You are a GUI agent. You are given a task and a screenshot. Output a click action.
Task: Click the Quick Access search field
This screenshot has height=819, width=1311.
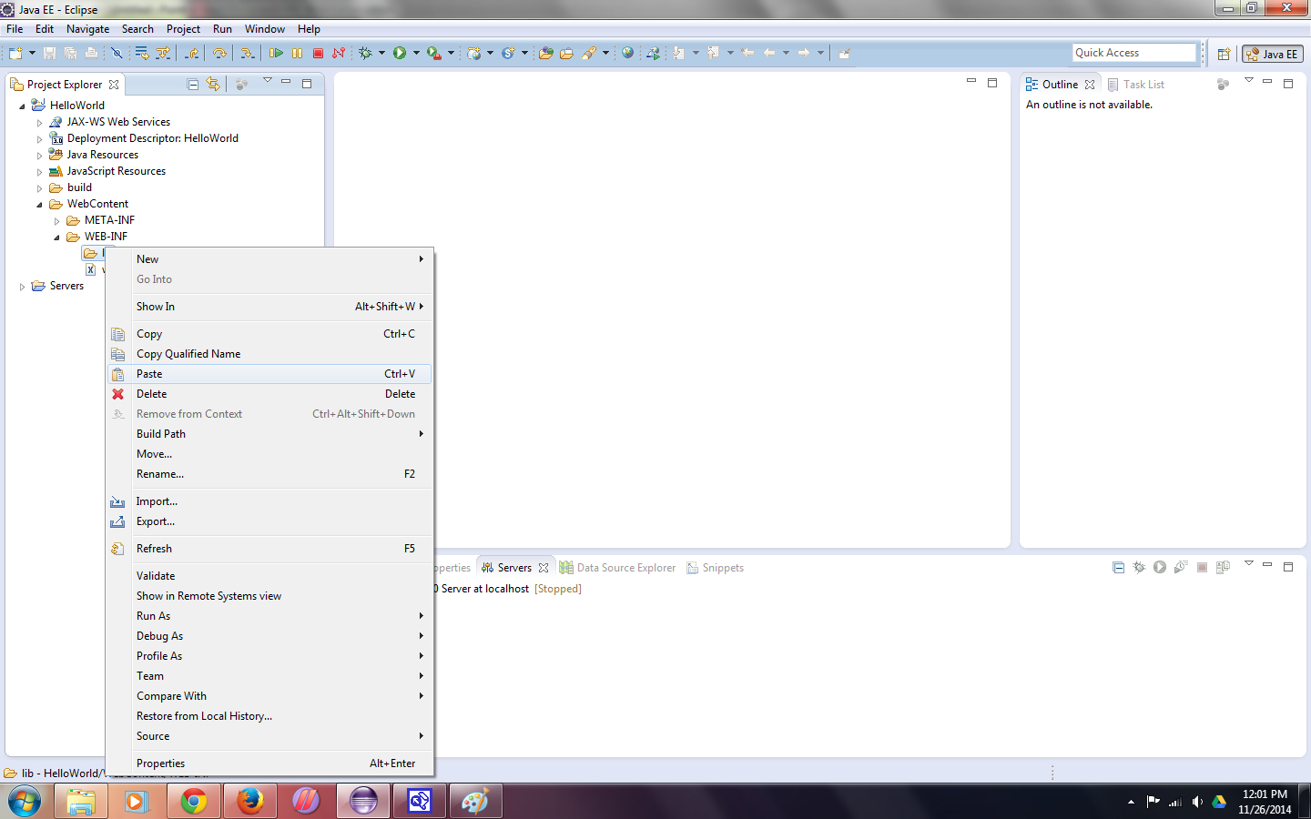tap(1133, 53)
